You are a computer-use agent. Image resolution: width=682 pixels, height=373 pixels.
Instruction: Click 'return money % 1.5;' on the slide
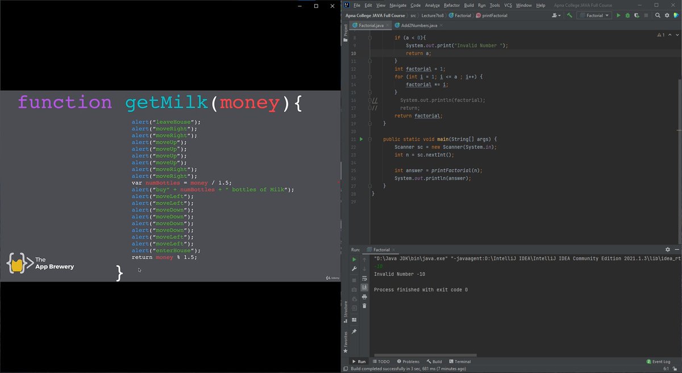[x=164, y=257]
